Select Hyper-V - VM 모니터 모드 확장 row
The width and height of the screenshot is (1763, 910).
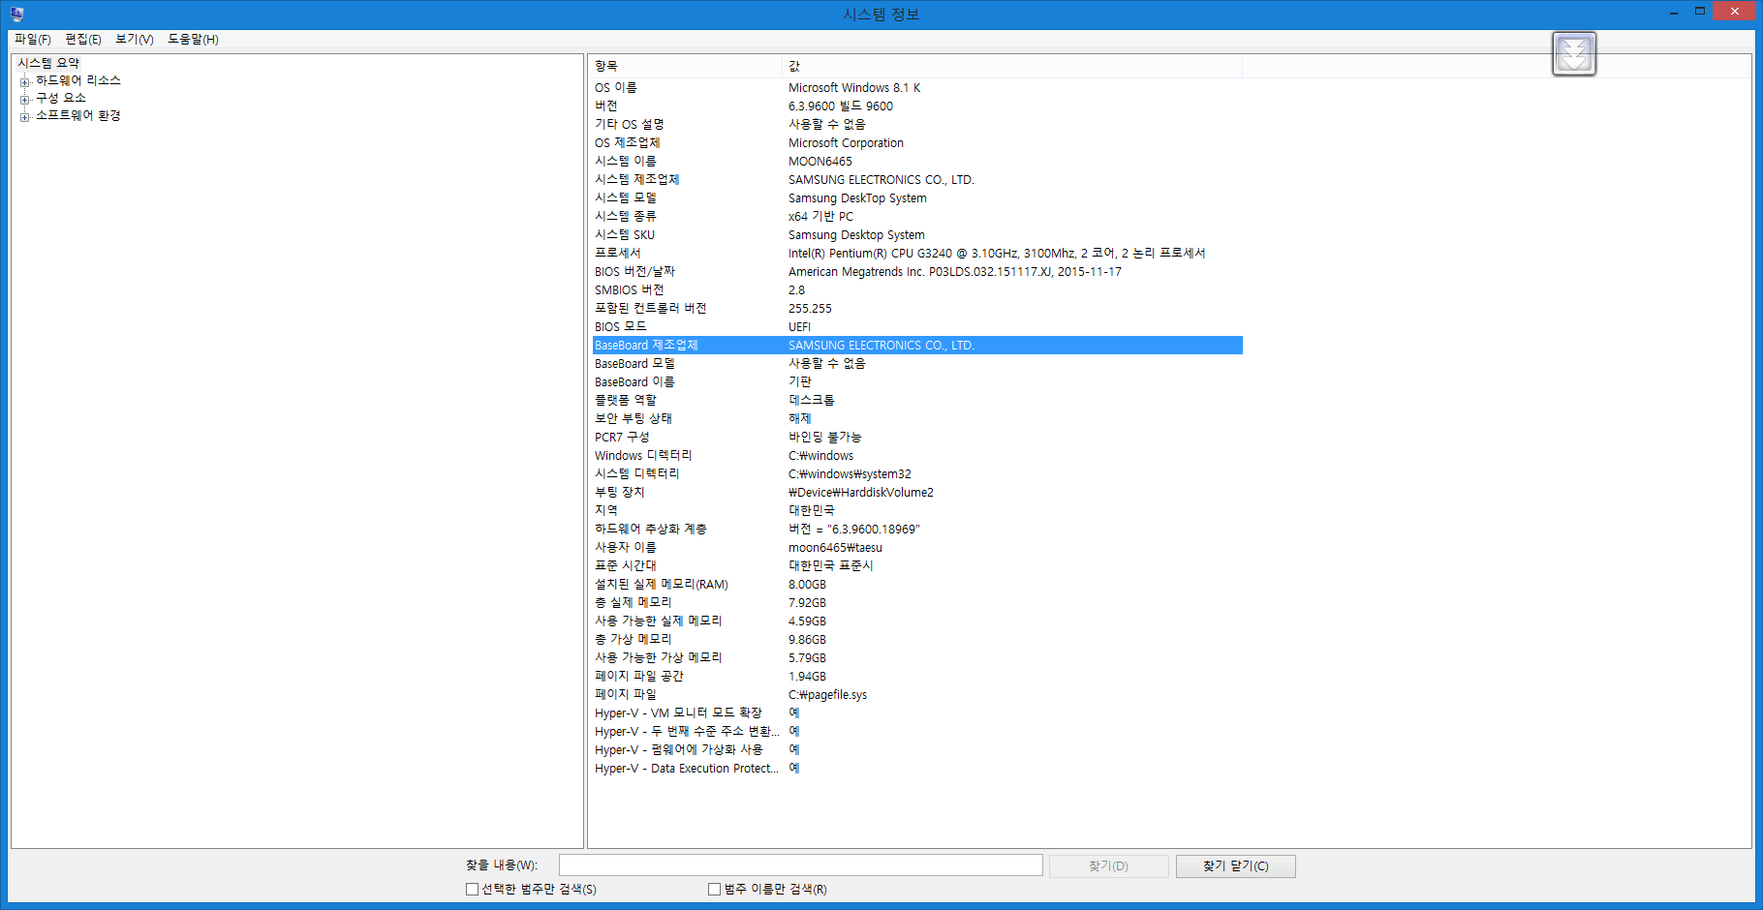tap(917, 713)
